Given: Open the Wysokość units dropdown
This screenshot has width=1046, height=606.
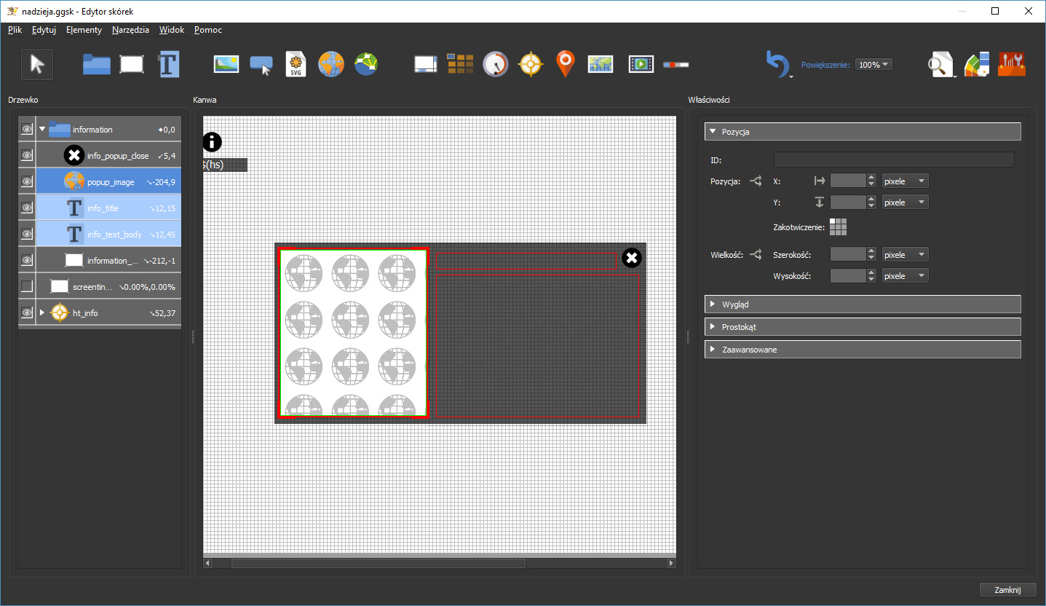Looking at the screenshot, I should [x=905, y=276].
